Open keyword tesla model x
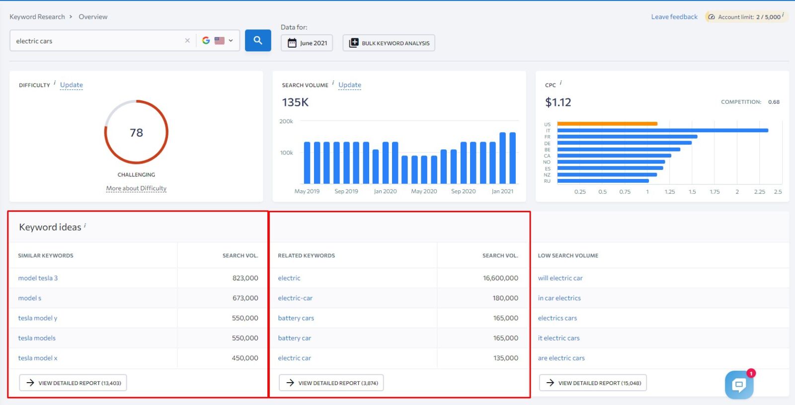 pos(38,358)
